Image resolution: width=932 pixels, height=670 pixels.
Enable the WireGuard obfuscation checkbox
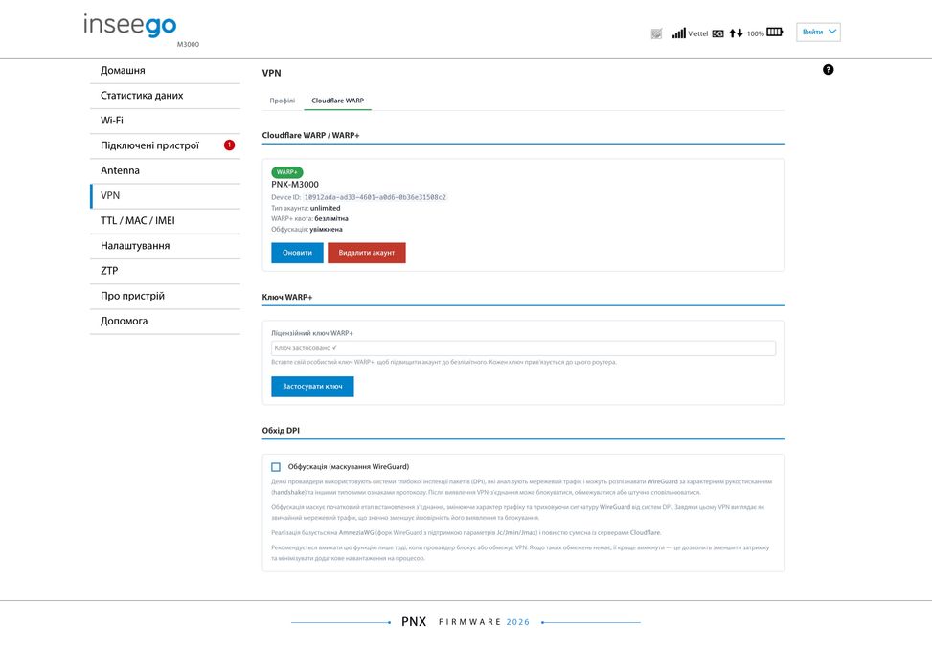pyautogui.click(x=276, y=467)
